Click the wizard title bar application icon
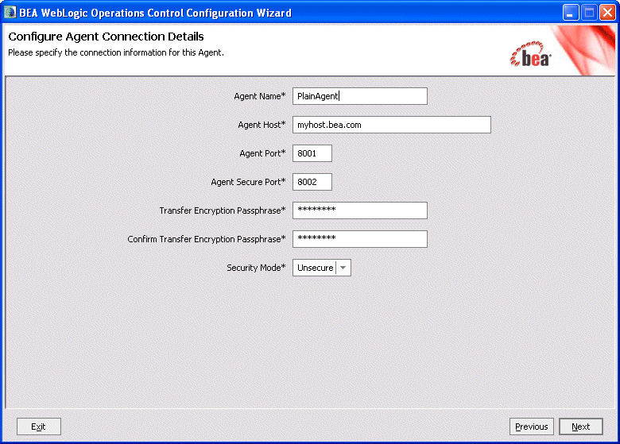620x444 pixels. [x=10, y=13]
